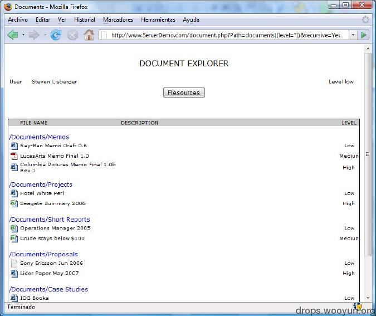The image size is (376, 316).
Task: Open Seagate Summary 2006
Action: [x=53, y=203]
